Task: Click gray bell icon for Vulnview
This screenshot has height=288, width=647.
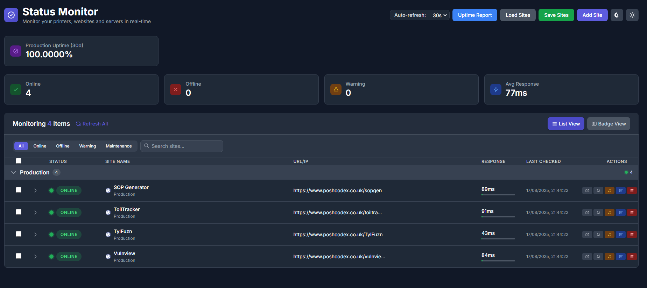Action: click(598, 257)
